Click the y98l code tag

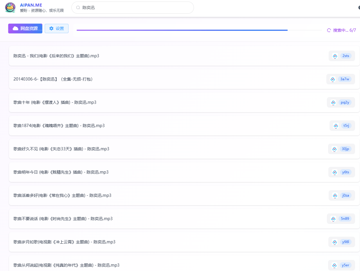pyautogui.click(x=345, y=242)
